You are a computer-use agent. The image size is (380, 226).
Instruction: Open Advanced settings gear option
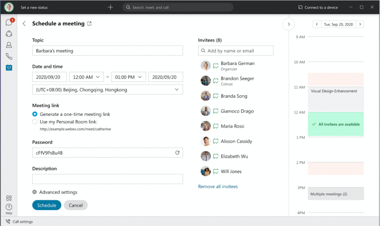55,192
